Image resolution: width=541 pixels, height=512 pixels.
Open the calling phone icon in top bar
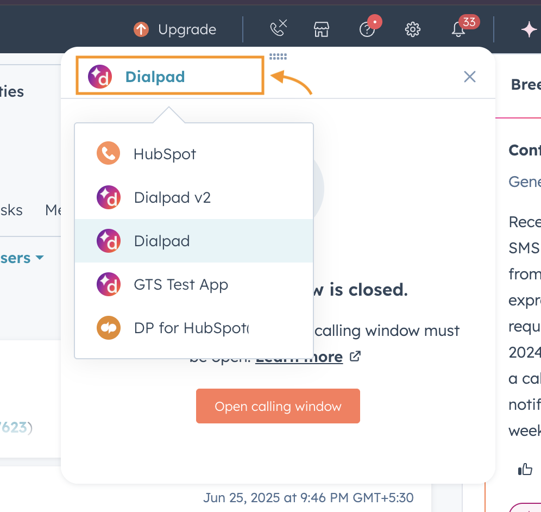[x=279, y=28]
